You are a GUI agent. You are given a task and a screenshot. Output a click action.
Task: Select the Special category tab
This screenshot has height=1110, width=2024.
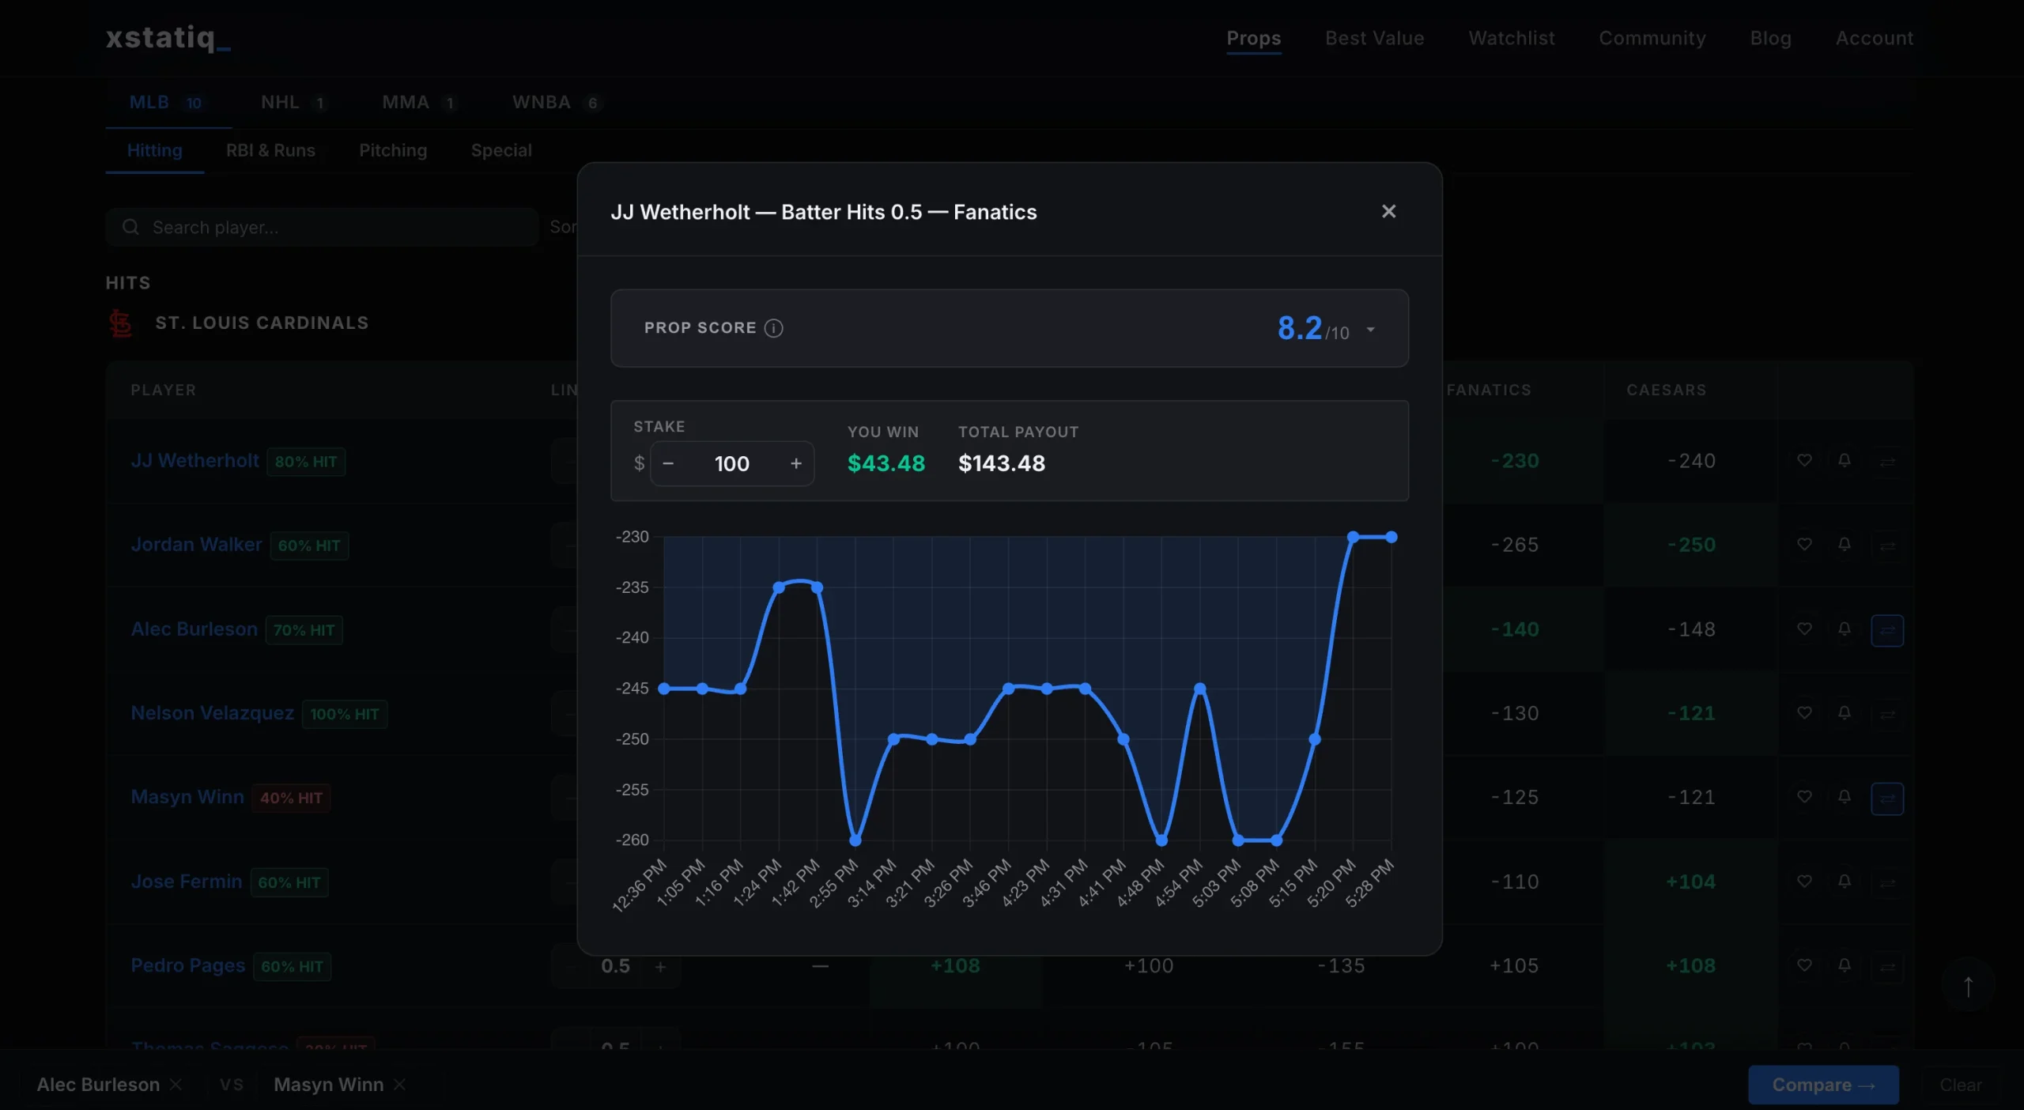501,150
